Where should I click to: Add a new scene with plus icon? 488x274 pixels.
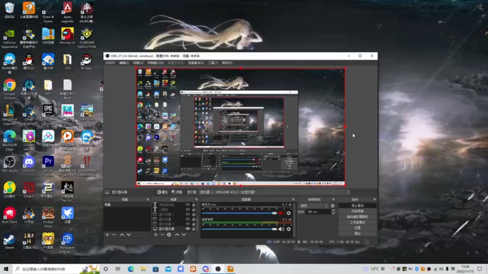click(x=107, y=235)
